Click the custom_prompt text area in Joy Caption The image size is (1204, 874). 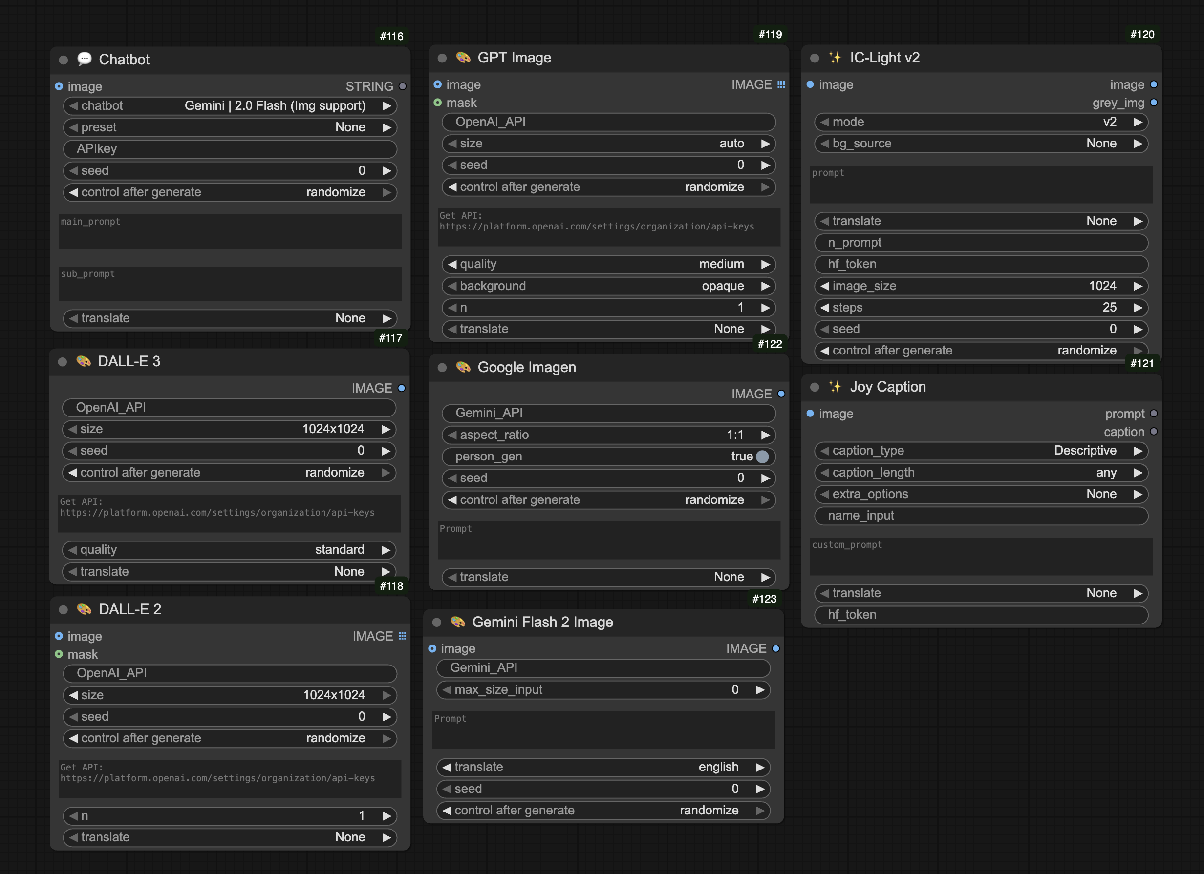click(x=981, y=556)
